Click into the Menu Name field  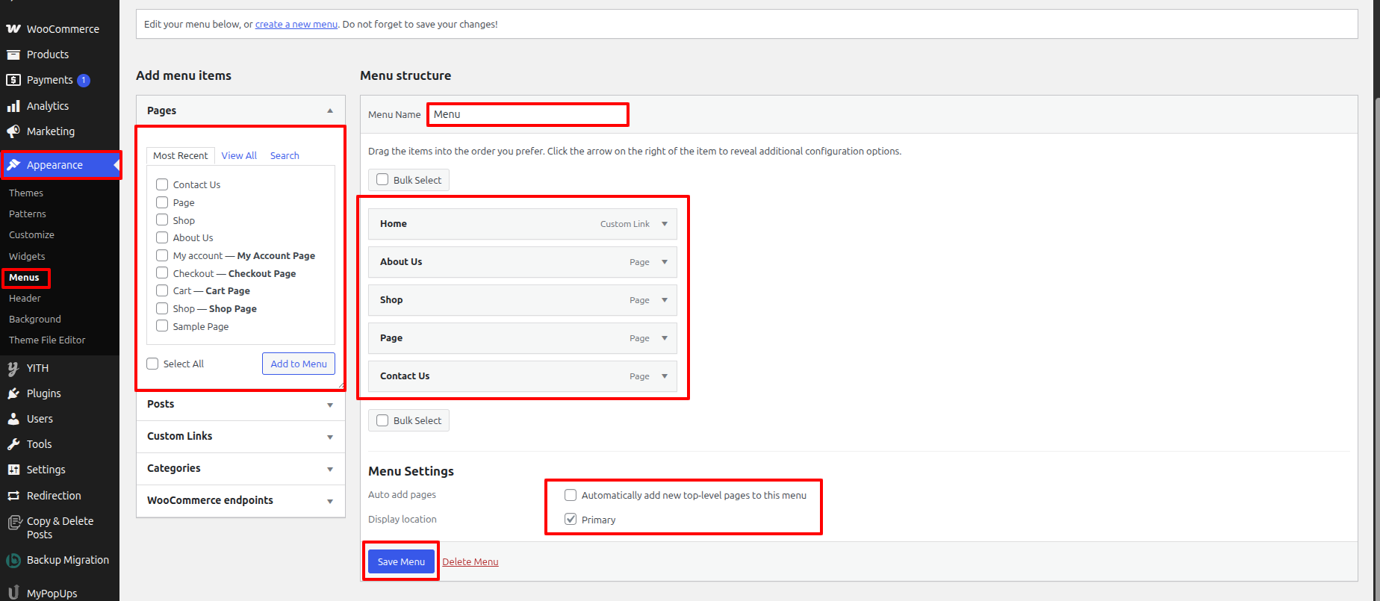coord(528,114)
